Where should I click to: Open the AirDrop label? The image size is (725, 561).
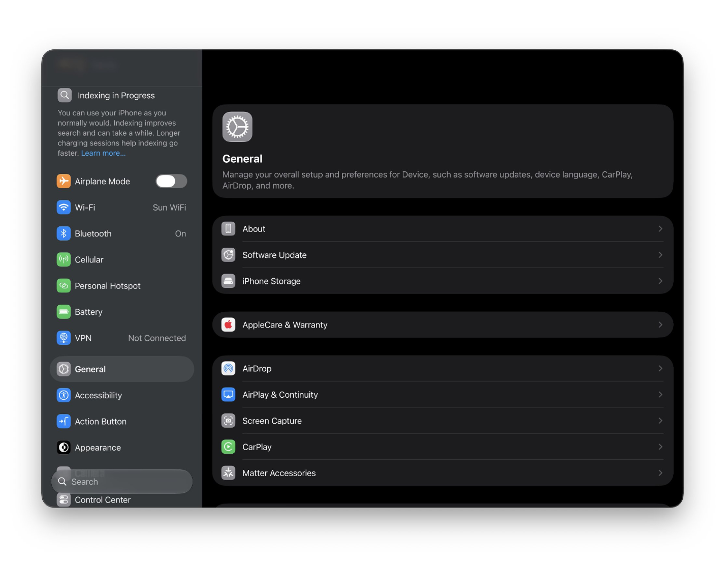click(257, 369)
